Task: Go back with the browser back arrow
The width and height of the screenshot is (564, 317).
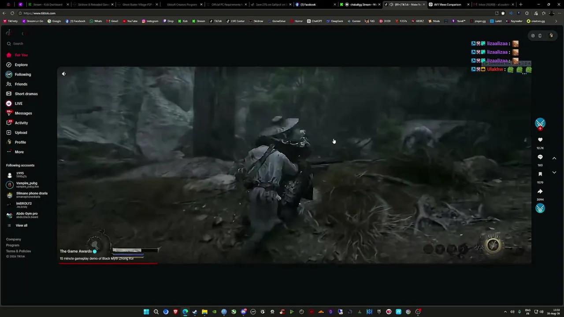Action: (x=4, y=13)
